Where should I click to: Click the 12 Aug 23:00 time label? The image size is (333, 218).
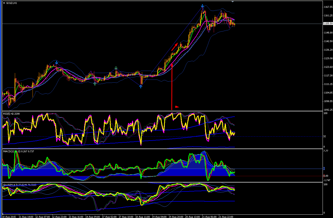(x=59, y=216)
